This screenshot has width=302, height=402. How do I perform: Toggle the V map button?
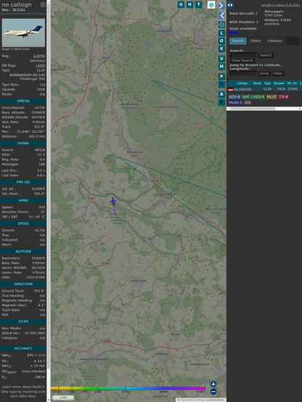tap(221, 59)
